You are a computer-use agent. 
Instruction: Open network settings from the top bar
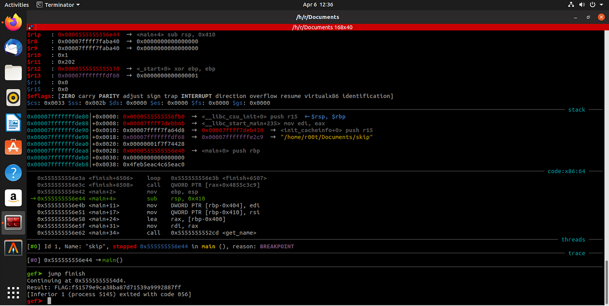pos(571,4)
